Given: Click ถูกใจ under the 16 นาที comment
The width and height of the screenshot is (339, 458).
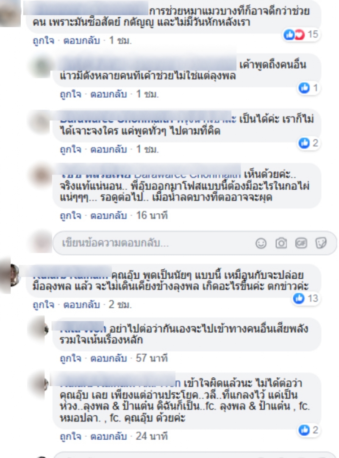Looking at the screenshot, I should click(x=70, y=215).
